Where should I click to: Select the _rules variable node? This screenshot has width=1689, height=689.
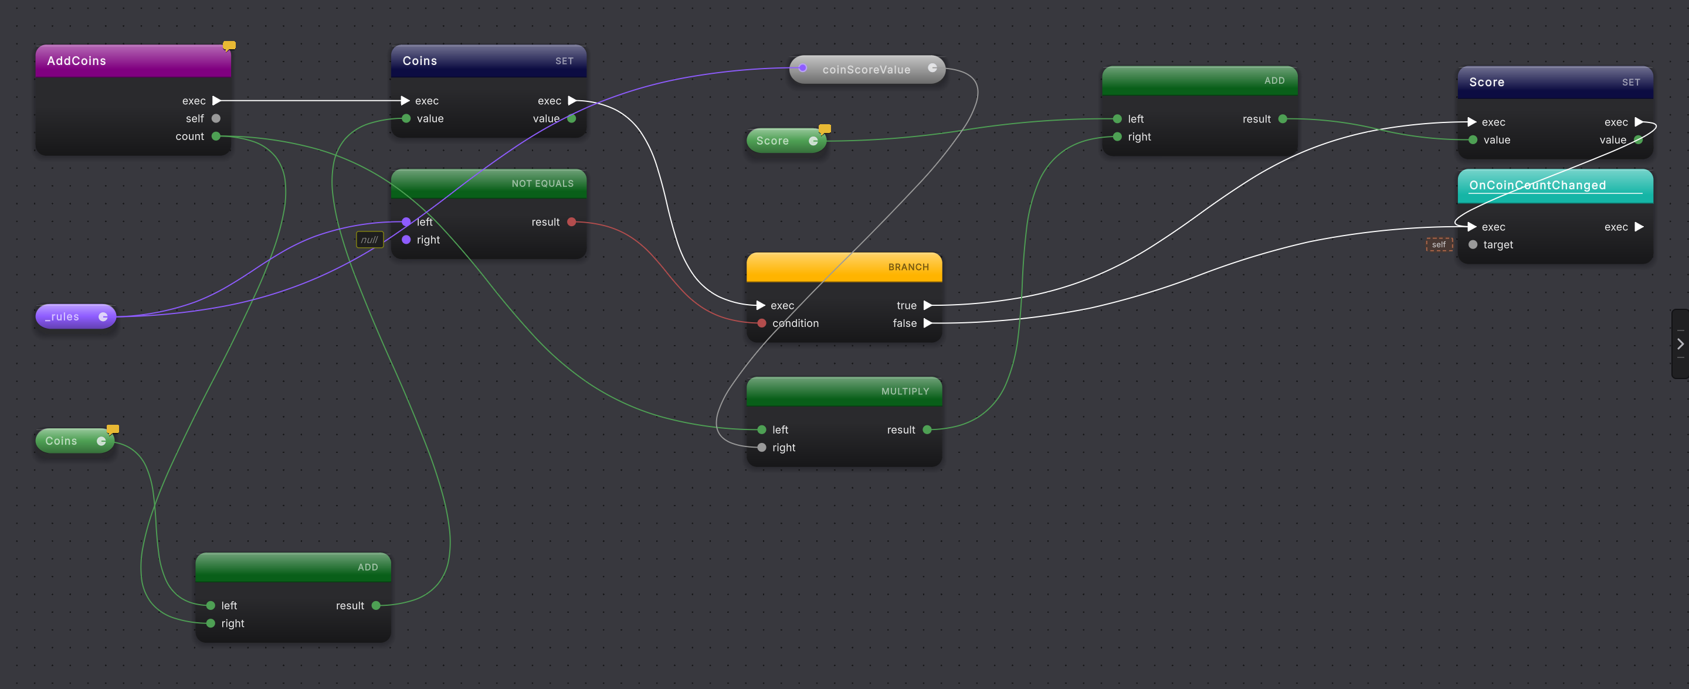(x=76, y=316)
